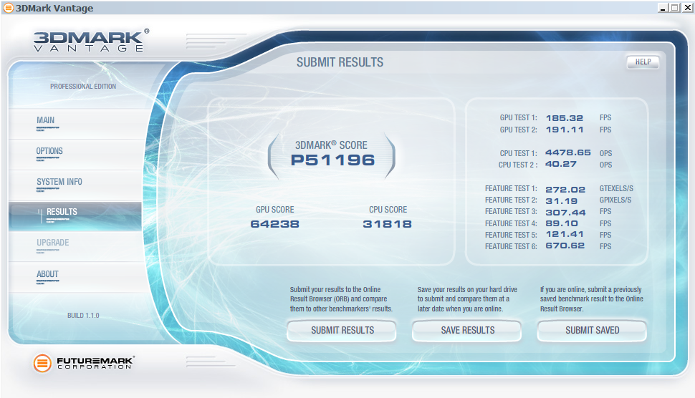Screen dimensions: 695x398
Task: Click the SAVE RESULTS button
Action: [467, 330]
